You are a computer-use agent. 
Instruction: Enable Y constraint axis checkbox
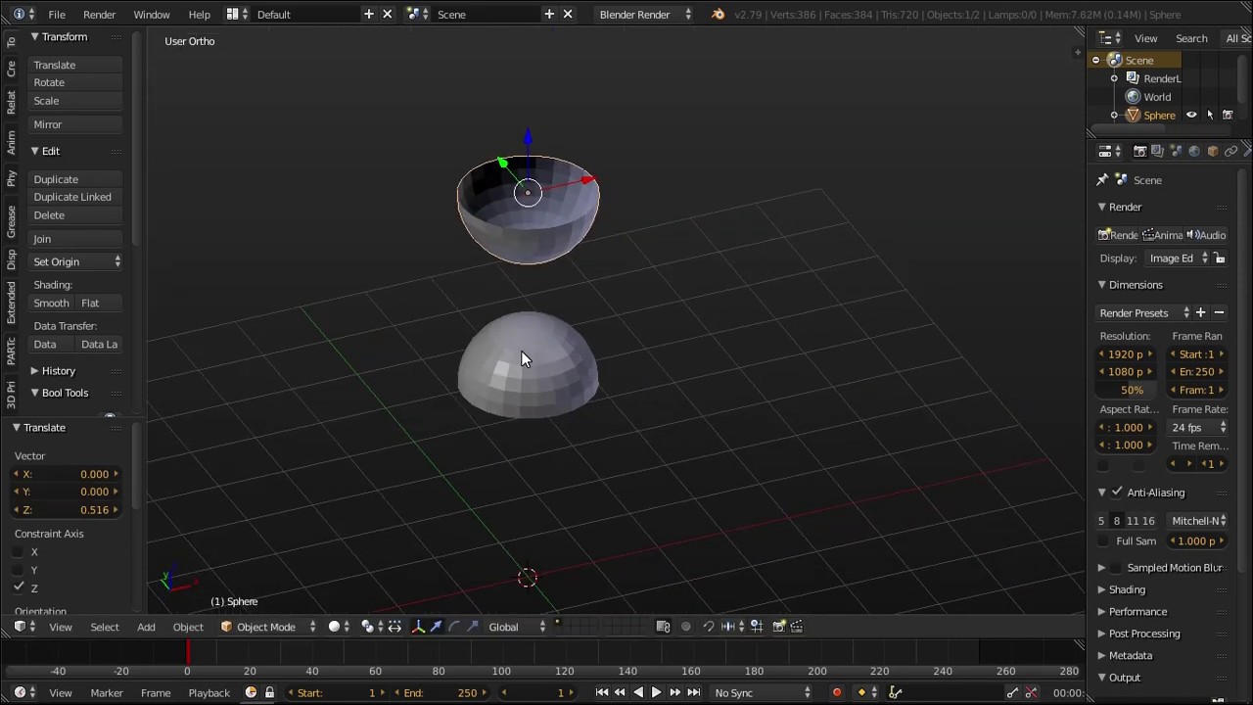(19, 570)
